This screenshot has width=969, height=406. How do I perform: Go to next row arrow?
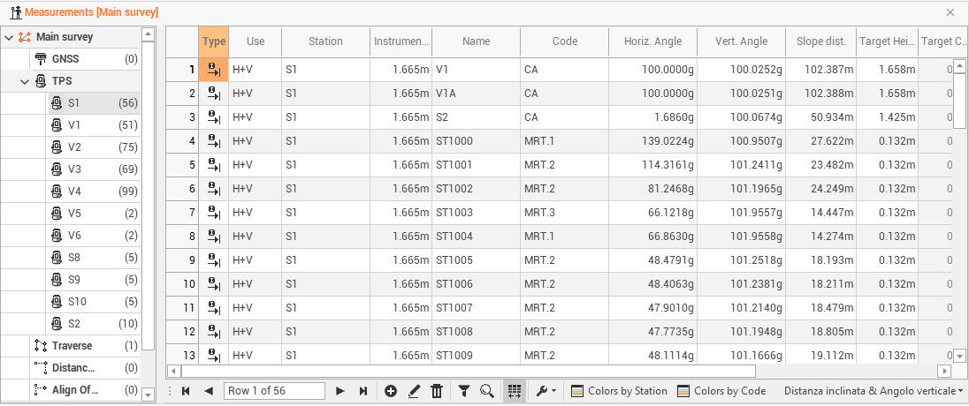coord(340,391)
